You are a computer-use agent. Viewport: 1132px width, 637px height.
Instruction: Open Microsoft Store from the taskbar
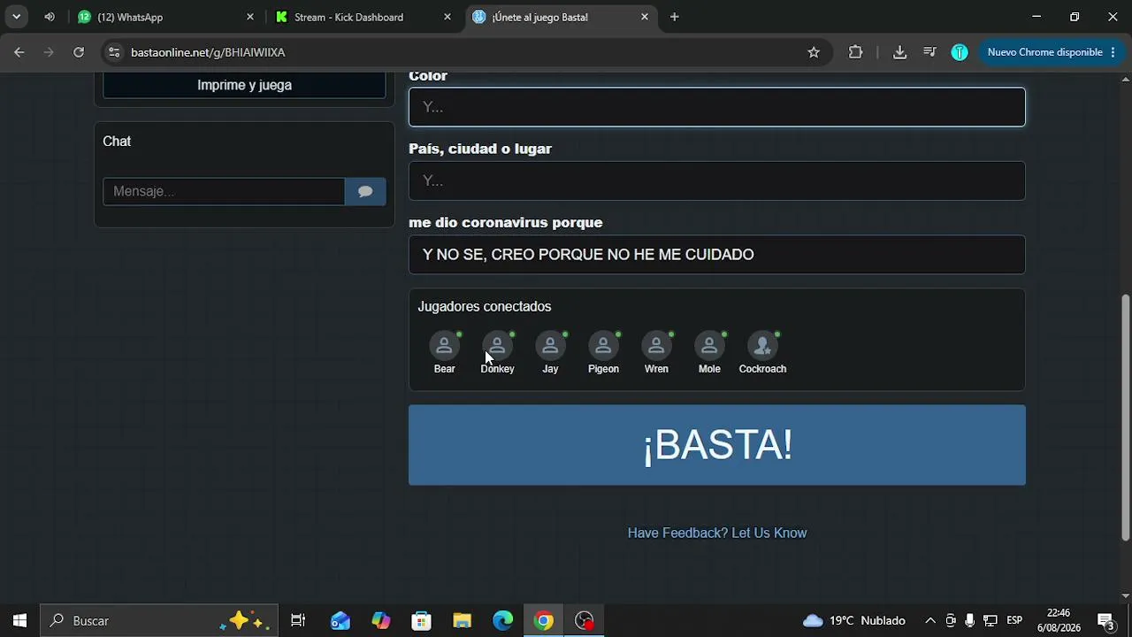point(422,621)
